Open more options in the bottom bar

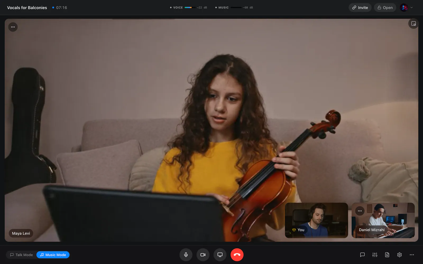pyautogui.click(x=412, y=255)
